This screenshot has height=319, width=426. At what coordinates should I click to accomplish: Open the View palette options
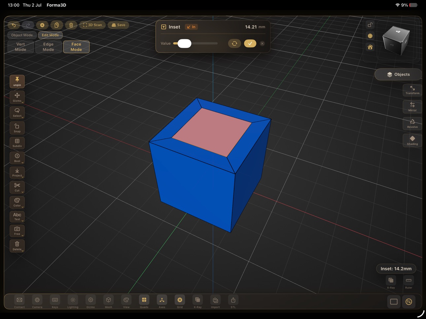(126, 302)
